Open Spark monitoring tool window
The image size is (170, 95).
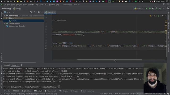[x=87, y=91]
